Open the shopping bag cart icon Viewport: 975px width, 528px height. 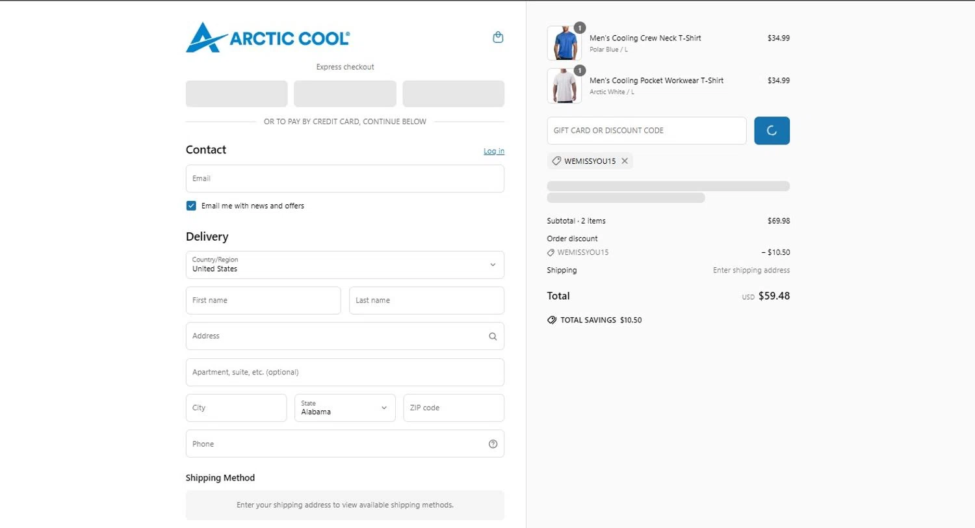pyautogui.click(x=498, y=38)
